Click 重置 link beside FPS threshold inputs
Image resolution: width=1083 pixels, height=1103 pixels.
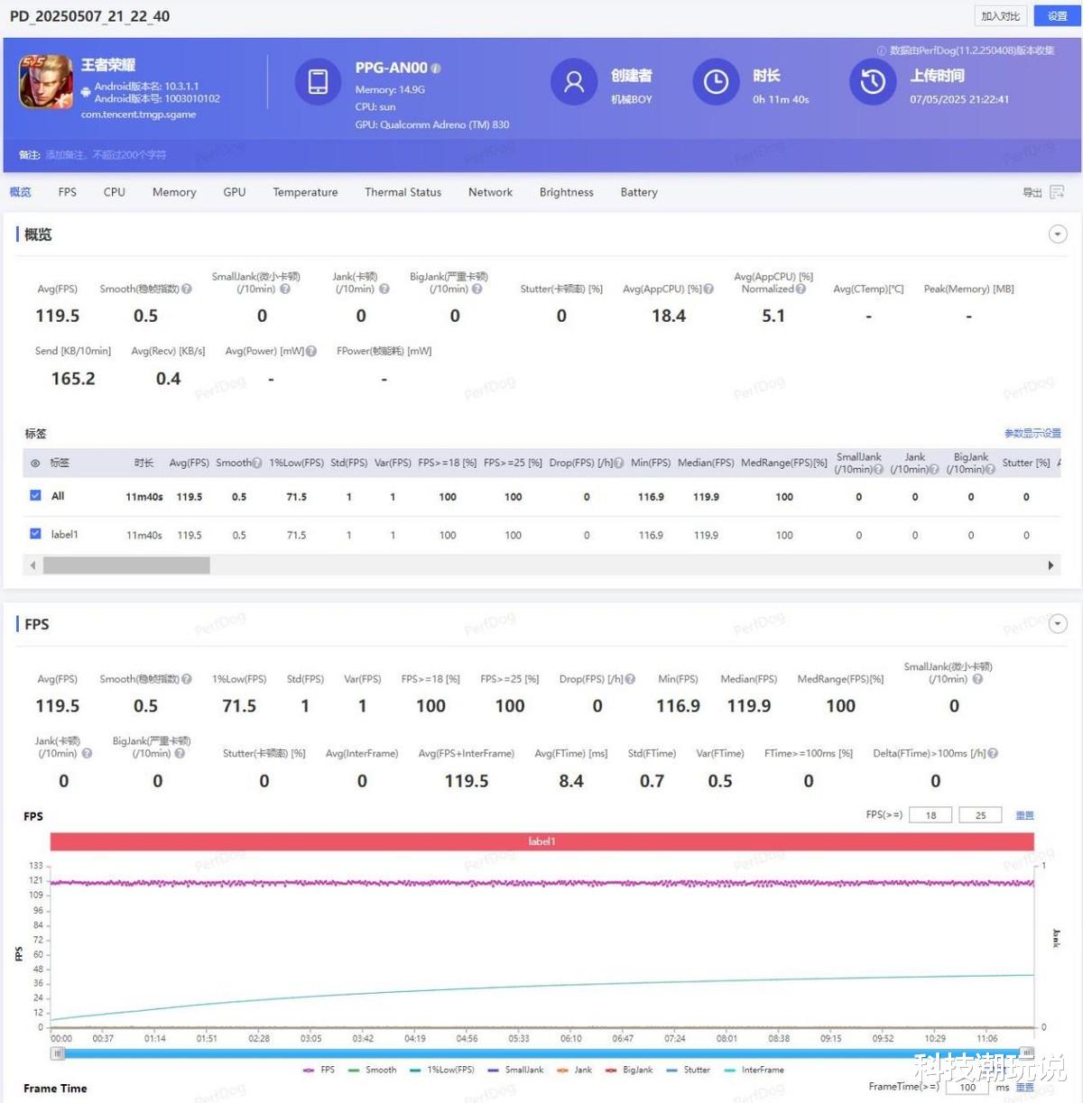coord(1024,815)
